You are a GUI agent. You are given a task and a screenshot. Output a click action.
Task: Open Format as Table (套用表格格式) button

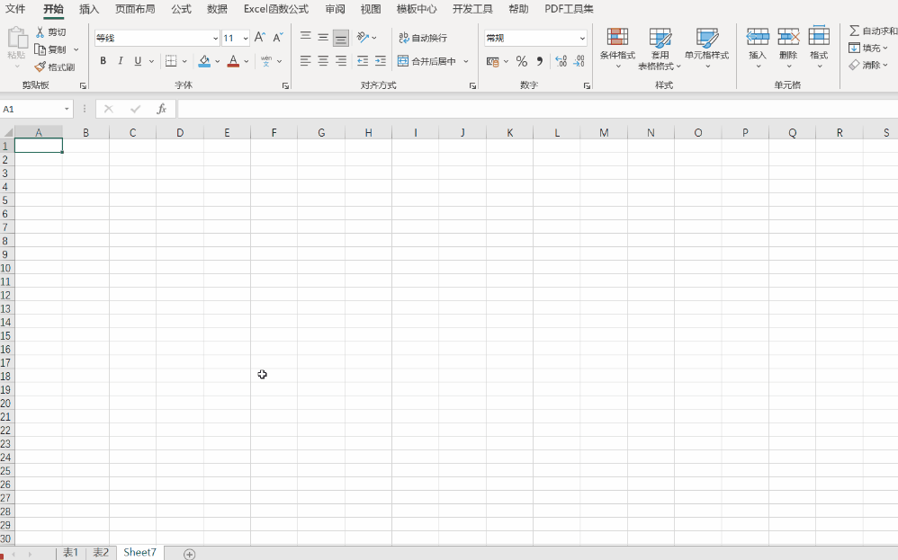(x=660, y=49)
